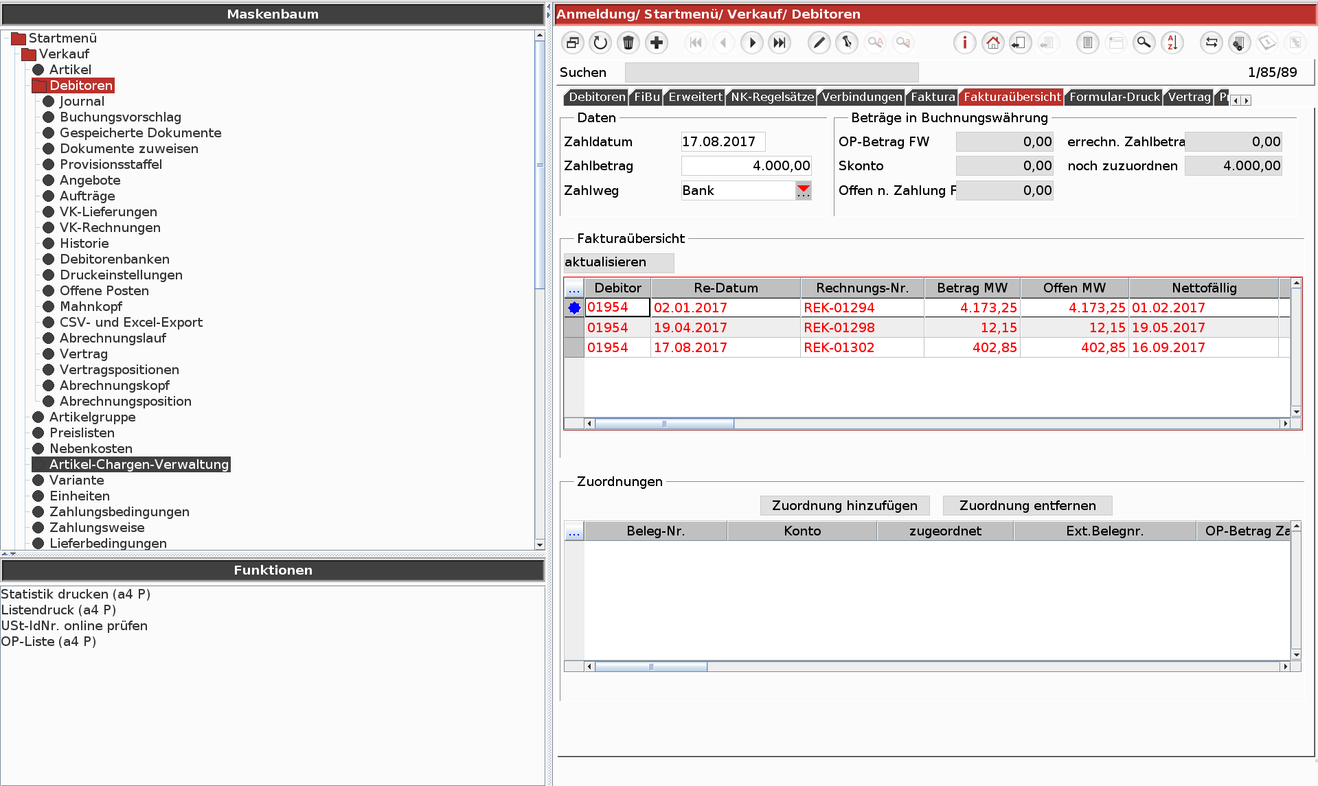Screen dimensions: 1318x786
Task: Switch to the Debitoren tab
Action: click(x=596, y=97)
